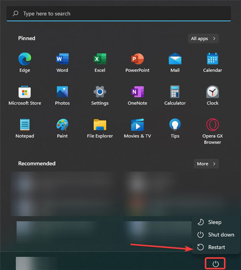Image resolution: width=241 pixels, height=270 pixels.
Task: Open the Clock app
Action: coord(212,96)
